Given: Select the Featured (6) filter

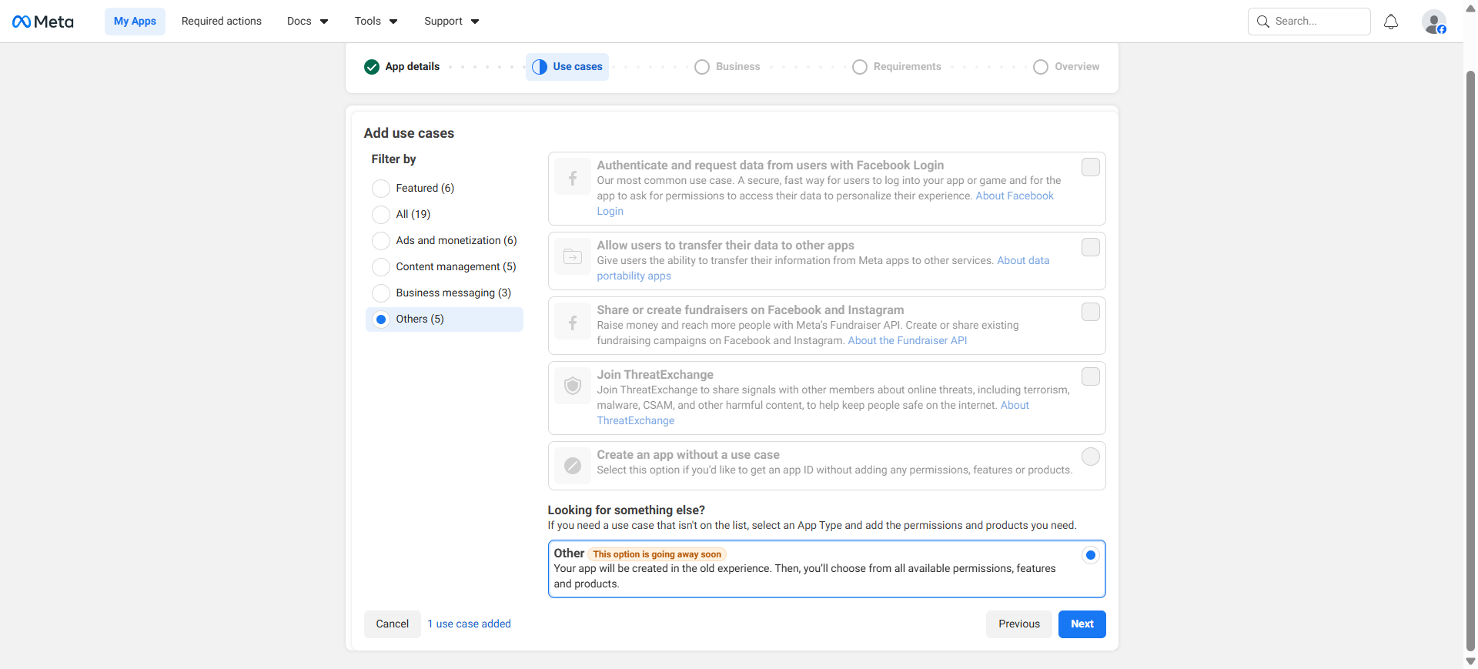Looking at the screenshot, I should pyautogui.click(x=381, y=189).
